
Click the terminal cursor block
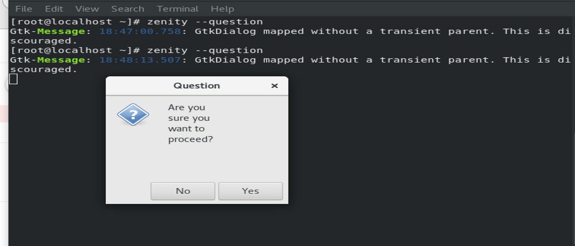click(x=13, y=79)
